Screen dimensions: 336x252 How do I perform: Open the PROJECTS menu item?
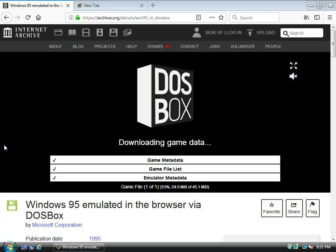105,47
